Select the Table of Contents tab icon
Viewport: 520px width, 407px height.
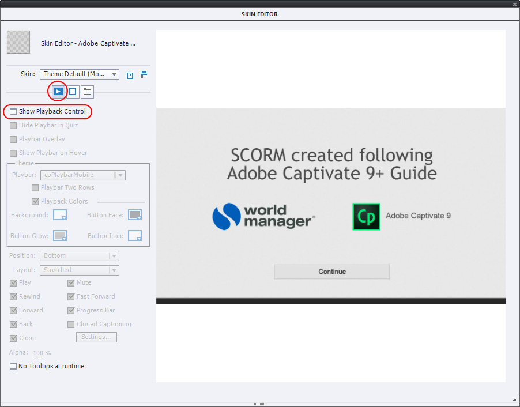87,91
